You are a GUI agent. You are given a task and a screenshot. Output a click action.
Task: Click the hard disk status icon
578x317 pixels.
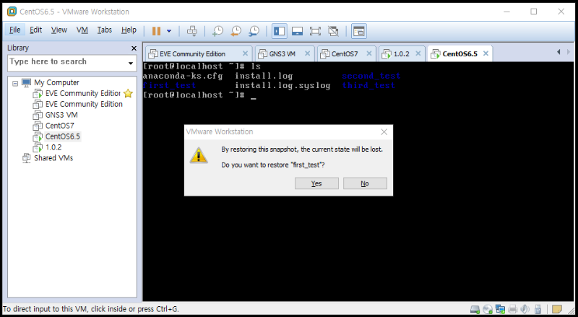point(475,309)
